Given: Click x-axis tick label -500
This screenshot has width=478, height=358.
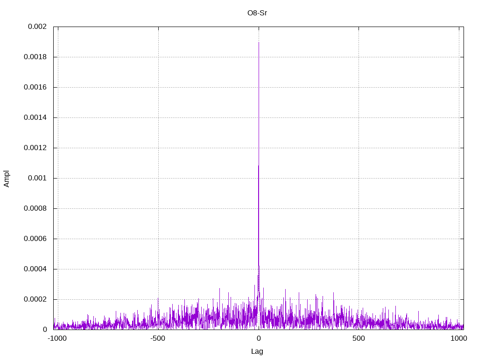Looking at the screenshot, I should 158,338.
